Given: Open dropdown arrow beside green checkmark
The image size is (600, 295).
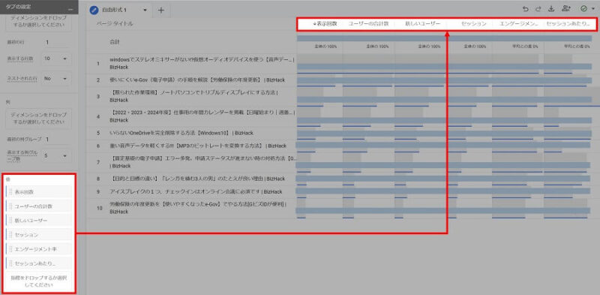Looking at the screenshot, I should [592, 9].
